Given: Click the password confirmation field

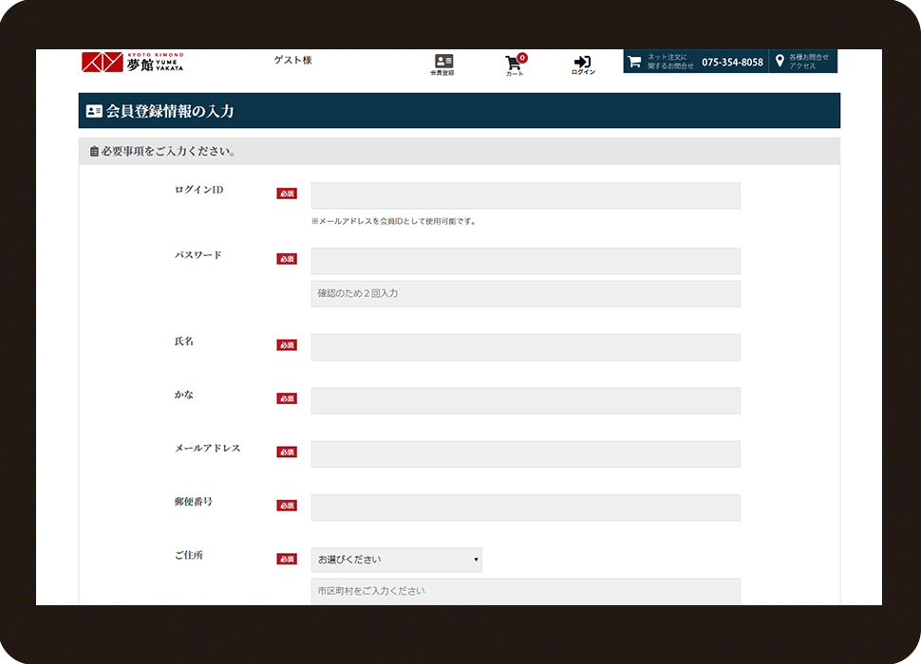Looking at the screenshot, I should [525, 294].
